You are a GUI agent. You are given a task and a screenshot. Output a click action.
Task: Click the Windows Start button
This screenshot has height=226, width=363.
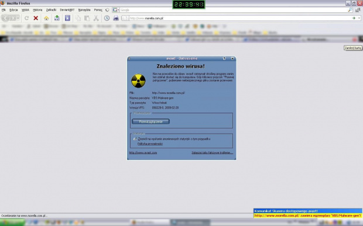pos(12,222)
